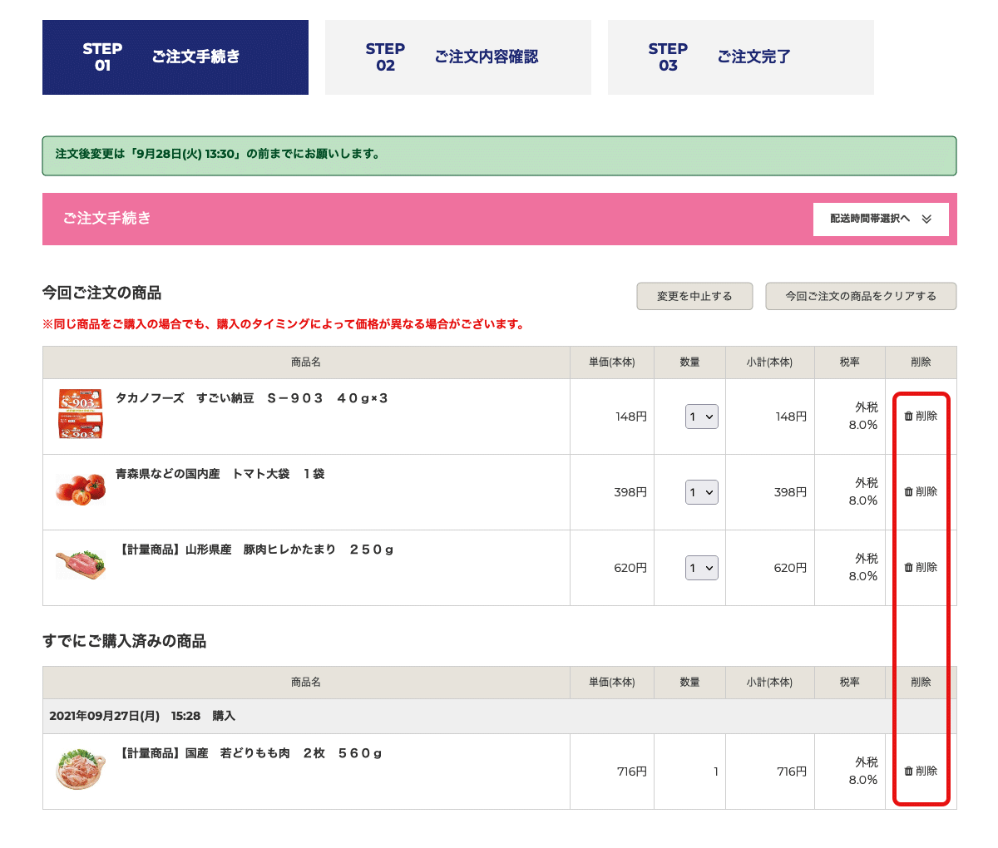Open quantity dropdown for pork fillet
Screen dimensions: 998x848
pos(701,568)
